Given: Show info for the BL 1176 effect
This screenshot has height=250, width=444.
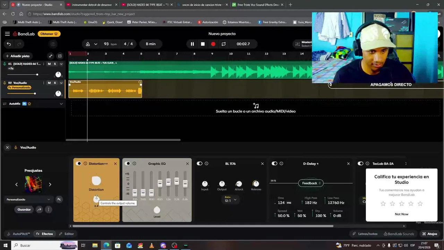Looking at the screenshot, I should pos(206,164).
